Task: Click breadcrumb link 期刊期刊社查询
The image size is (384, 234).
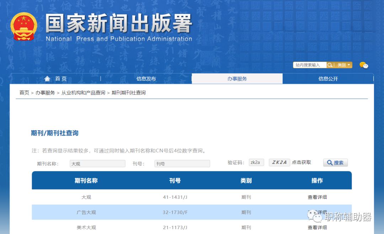Action: pos(129,92)
